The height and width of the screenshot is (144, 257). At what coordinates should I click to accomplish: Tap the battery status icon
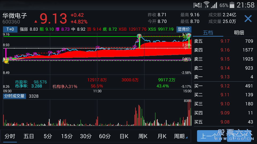pyautogui.click(x=232, y=5)
